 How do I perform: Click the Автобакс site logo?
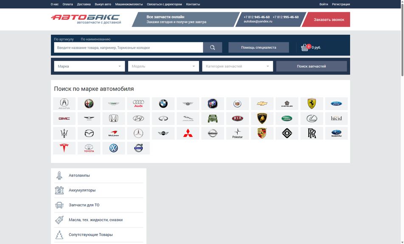pos(86,19)
